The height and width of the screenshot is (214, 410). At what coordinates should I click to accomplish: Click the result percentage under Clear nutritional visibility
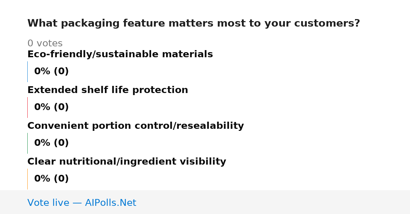click(x=51, y=179)
